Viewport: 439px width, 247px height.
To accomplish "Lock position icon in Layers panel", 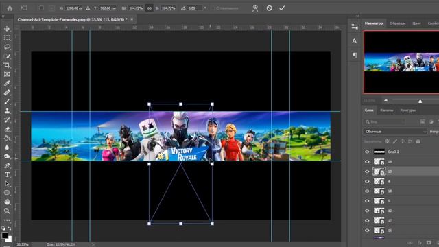I will click(403, 141).
